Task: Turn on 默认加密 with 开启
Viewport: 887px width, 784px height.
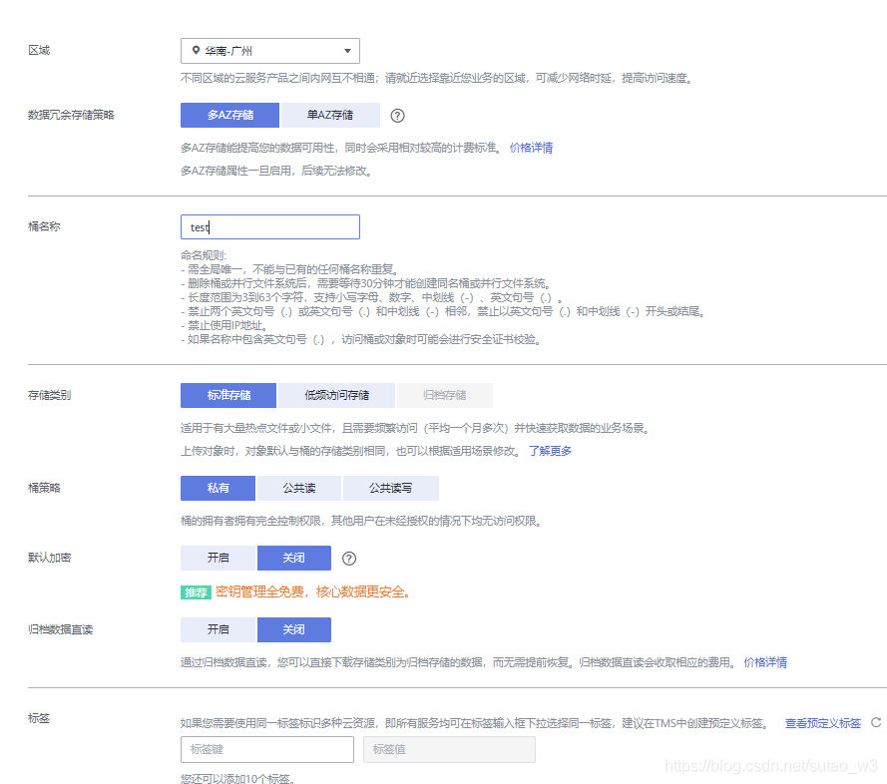Action: [218, 558]
